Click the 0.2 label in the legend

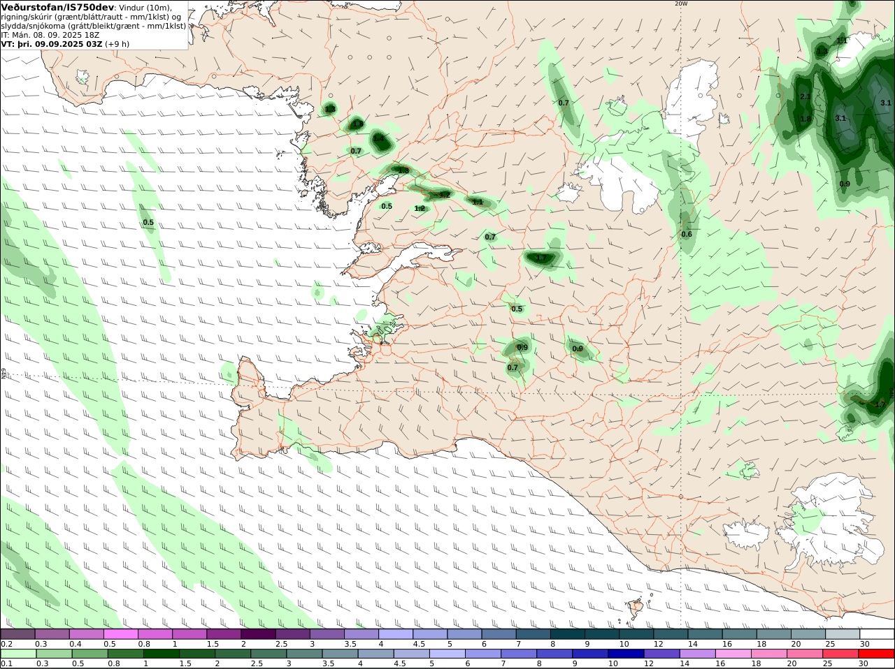7,644
